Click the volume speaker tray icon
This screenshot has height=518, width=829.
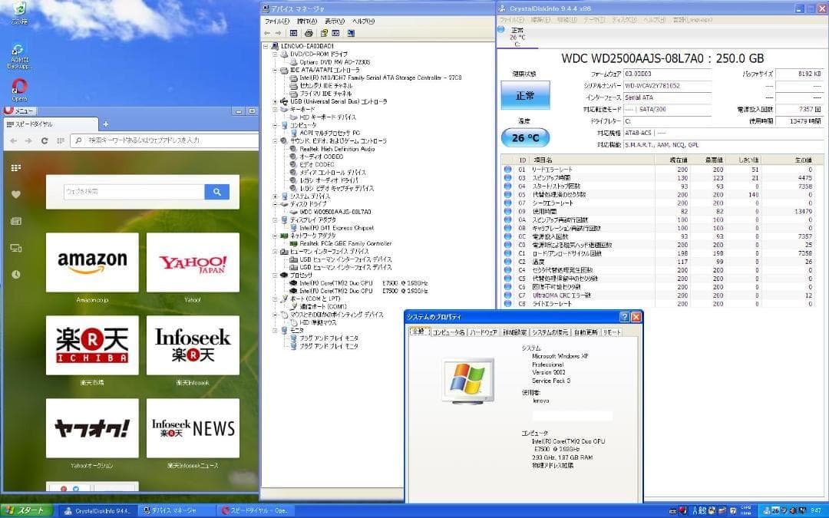point(791,510)
